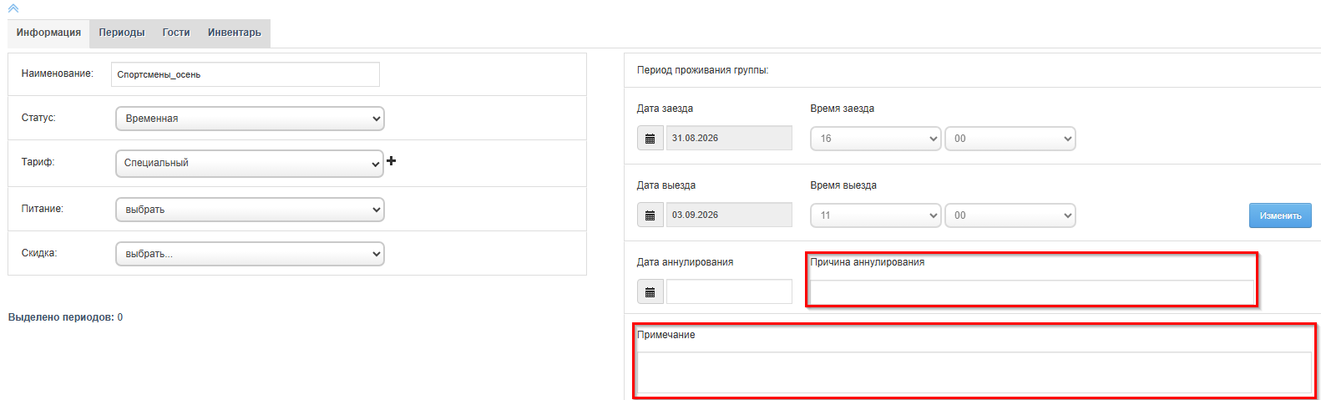Screen dimensions: 1321x400
Task: Focus the Дата аннулирования date field
Action: click(x=729, y=292)
